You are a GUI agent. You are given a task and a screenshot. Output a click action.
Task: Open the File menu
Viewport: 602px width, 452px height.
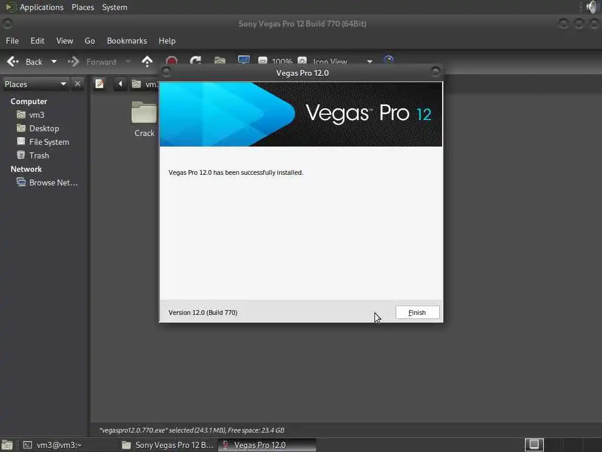(x=12, y=41)
